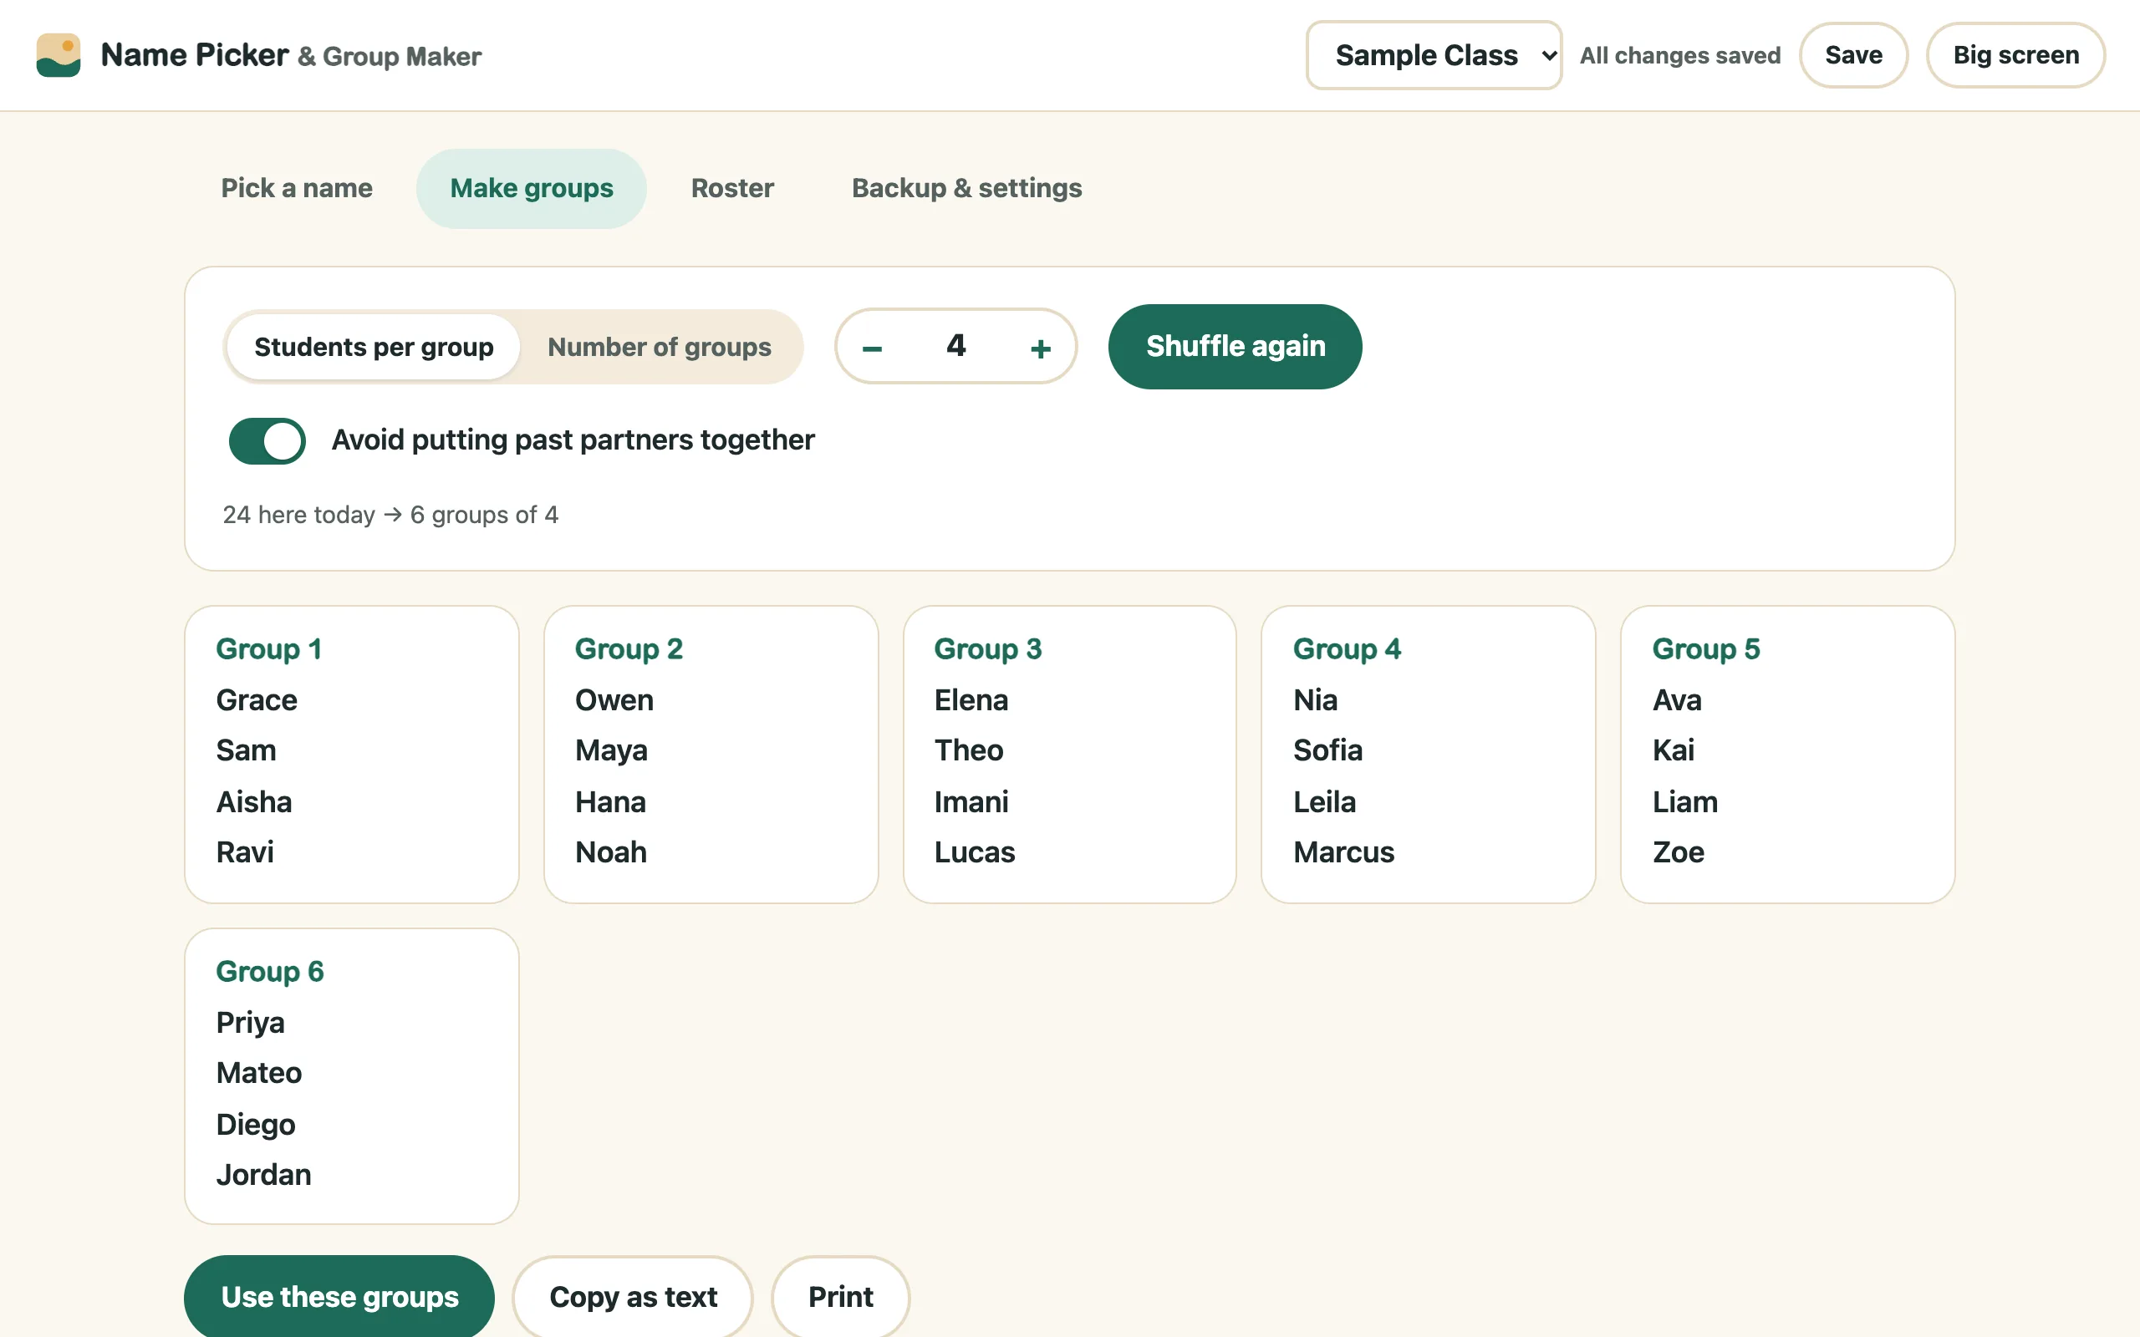Image resolution: width=2140 pixels, height=1337 pixels.
Task: Select Number of groups mode
Action: 659,347
